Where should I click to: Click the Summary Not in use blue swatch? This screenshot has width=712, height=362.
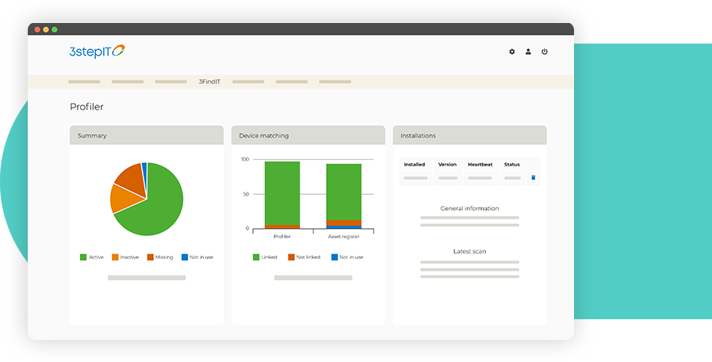(x=185, y=257)
